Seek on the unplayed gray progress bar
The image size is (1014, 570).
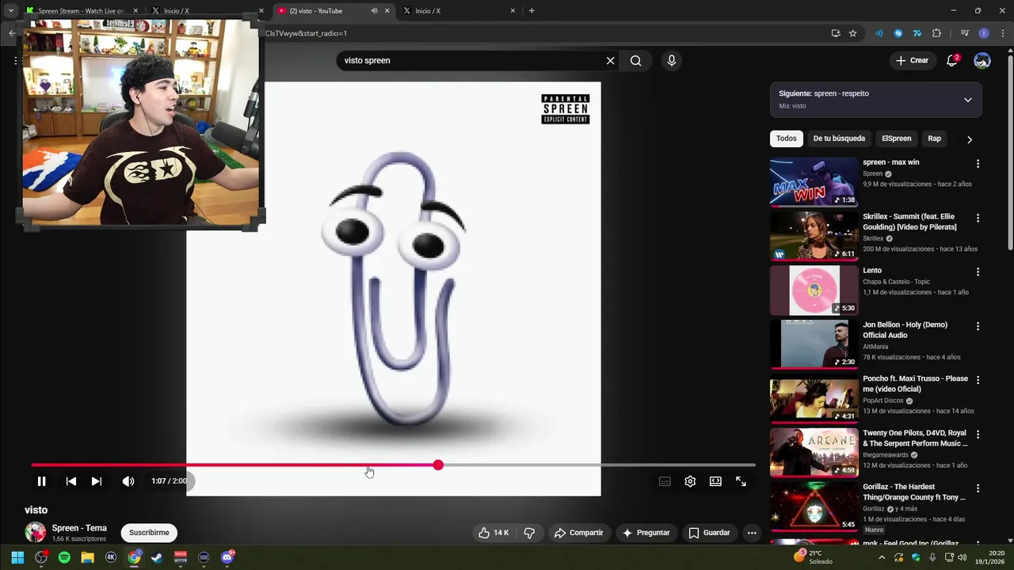[x=599, y=465]
